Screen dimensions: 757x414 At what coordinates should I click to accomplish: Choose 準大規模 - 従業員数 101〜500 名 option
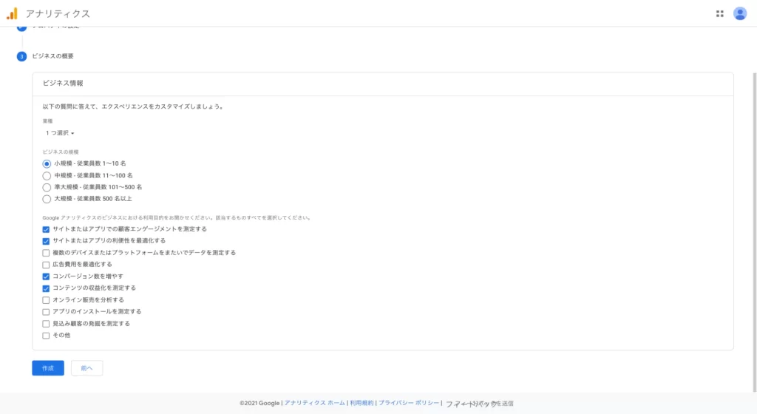click(x=47, y=187)
